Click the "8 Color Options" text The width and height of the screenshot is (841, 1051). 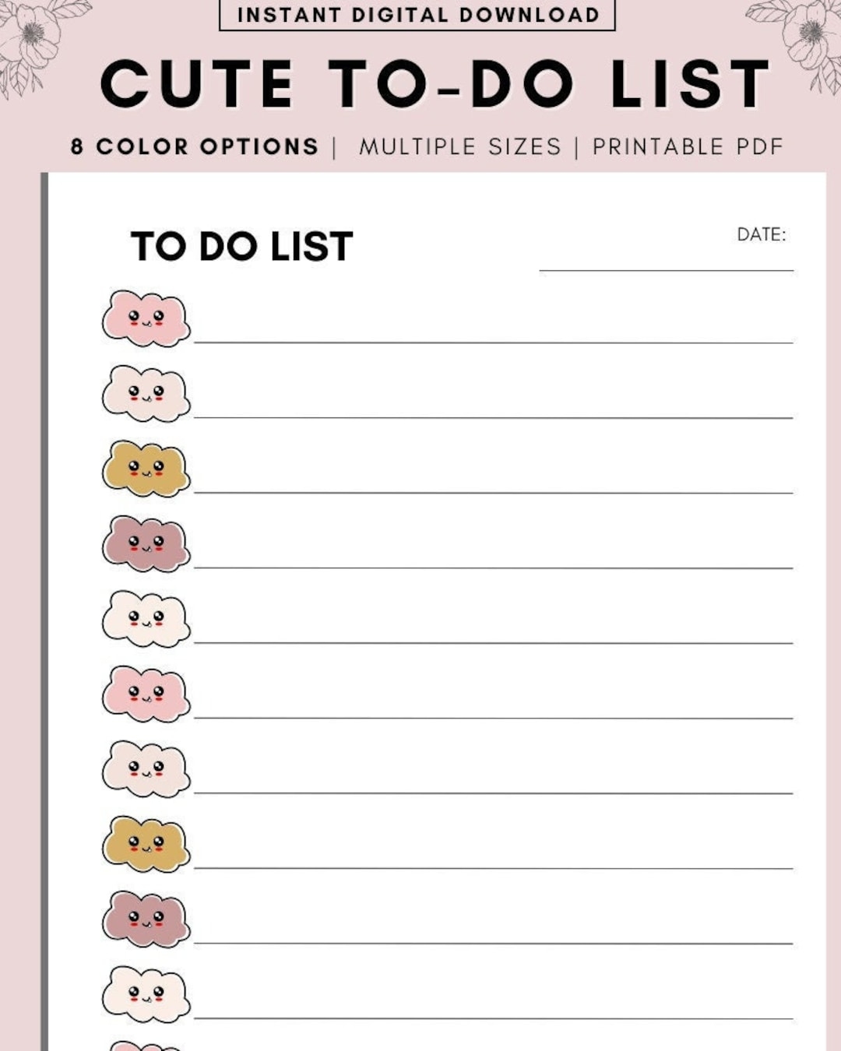195,146
